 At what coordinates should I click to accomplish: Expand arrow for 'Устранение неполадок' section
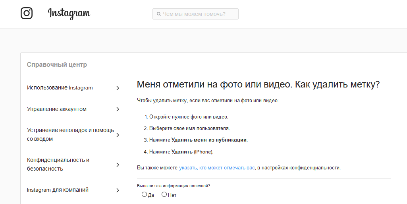(118, 135)
